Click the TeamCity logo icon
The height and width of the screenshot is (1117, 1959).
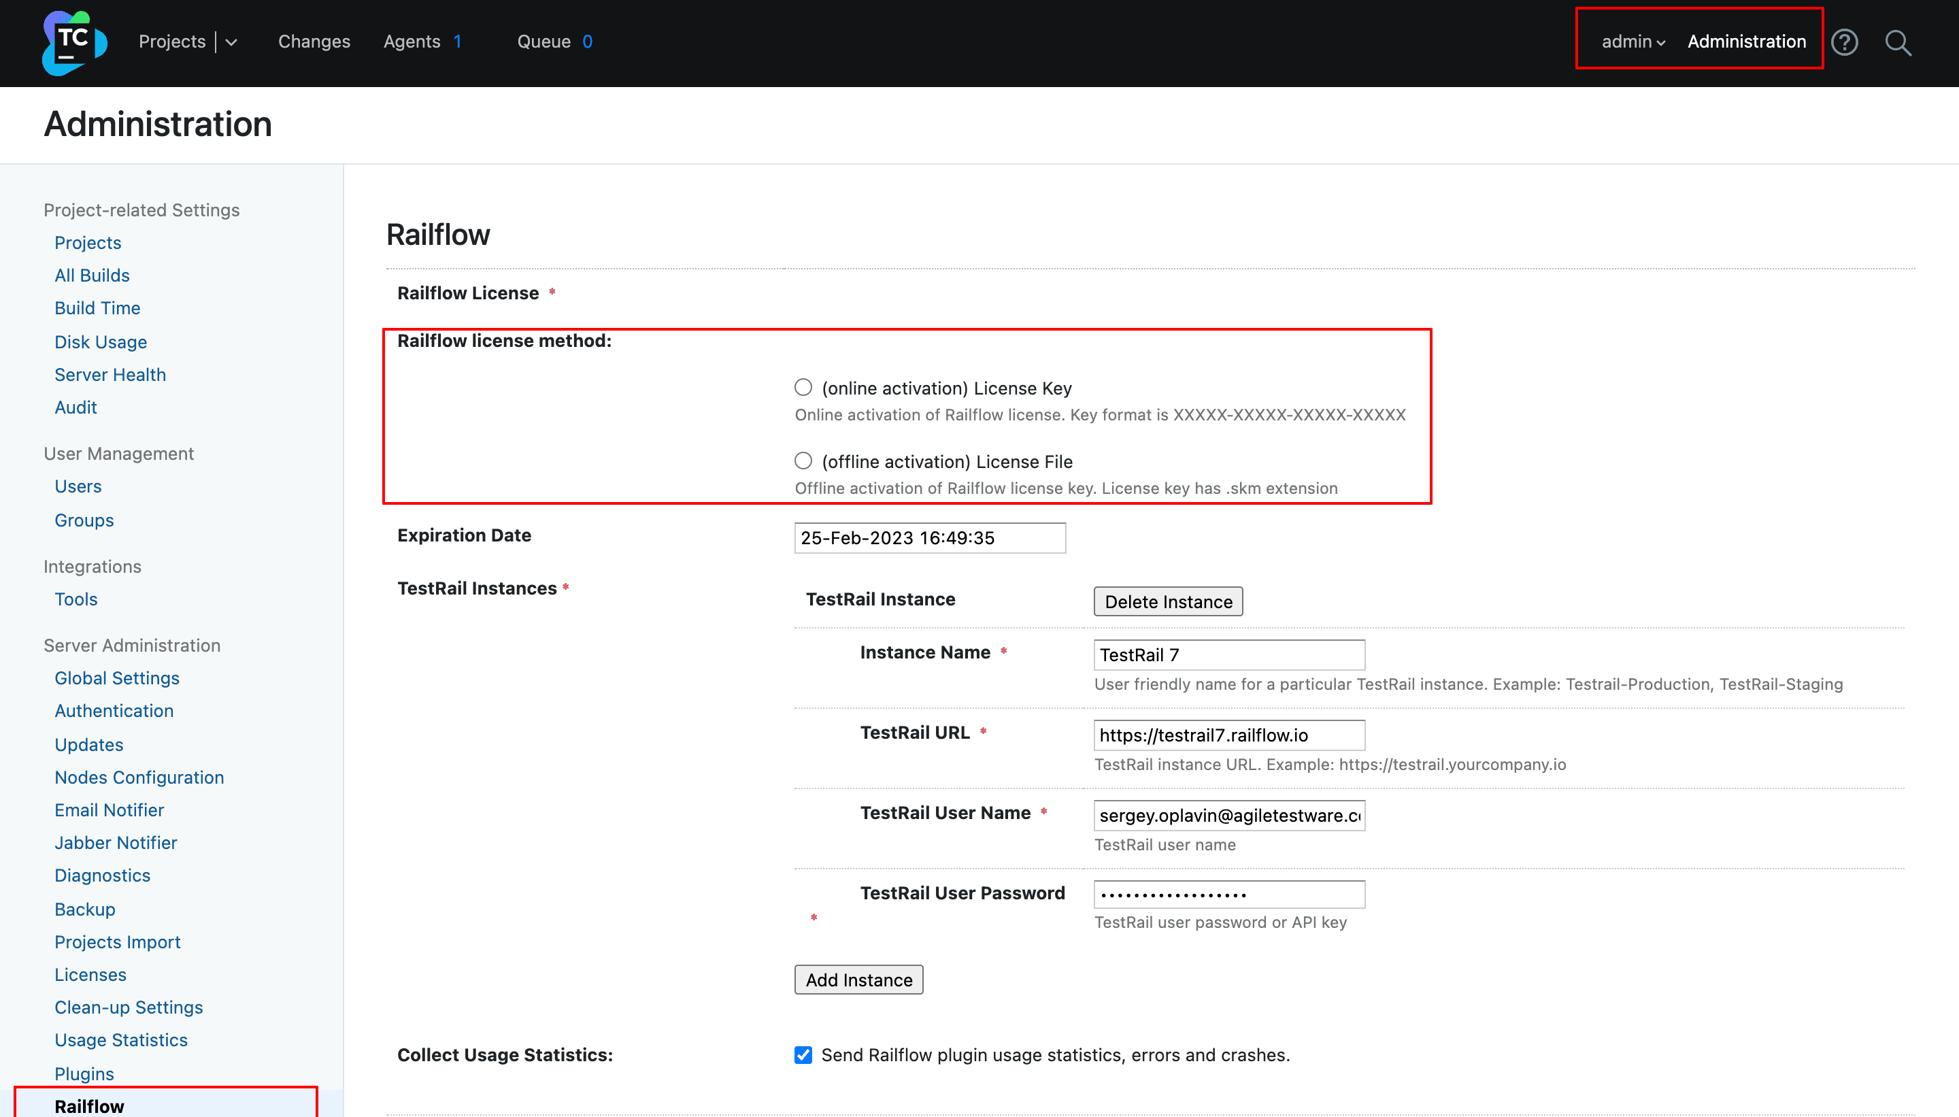(74, 43)
